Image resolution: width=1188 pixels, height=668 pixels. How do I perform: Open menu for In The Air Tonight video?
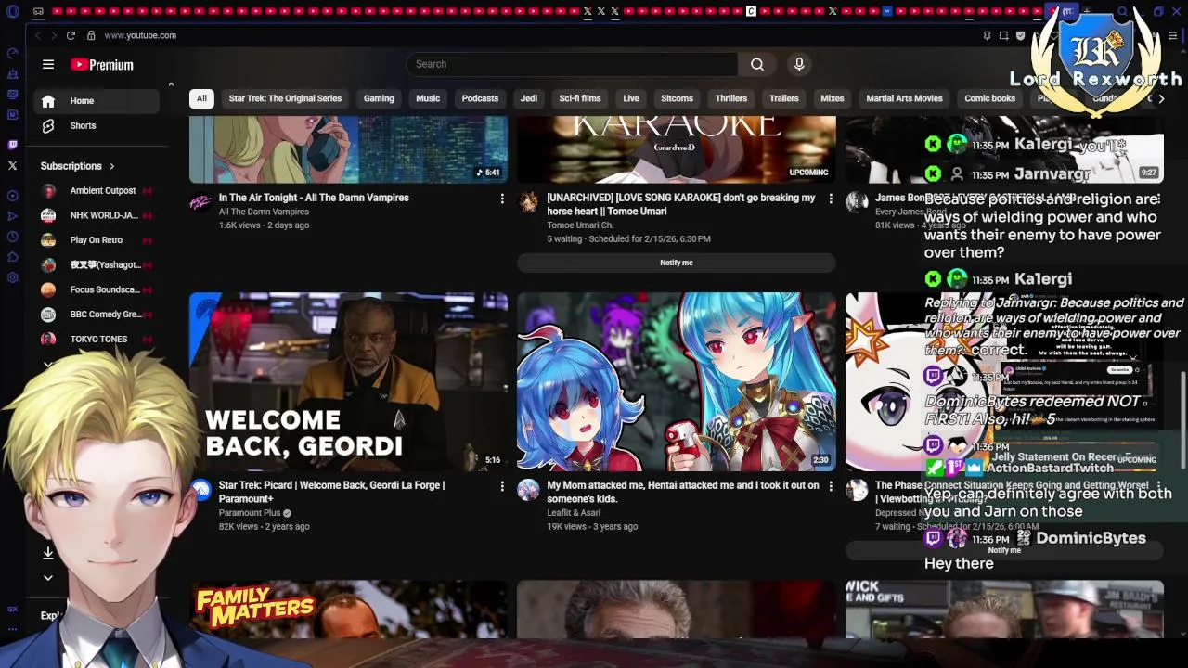tap(502, 199)
